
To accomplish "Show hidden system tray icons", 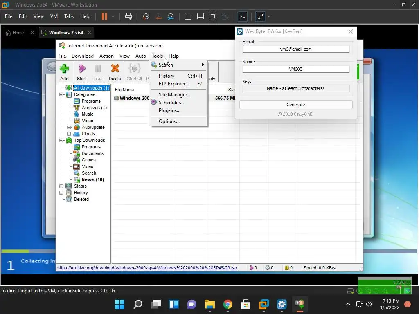I will [x=348, y=304].
